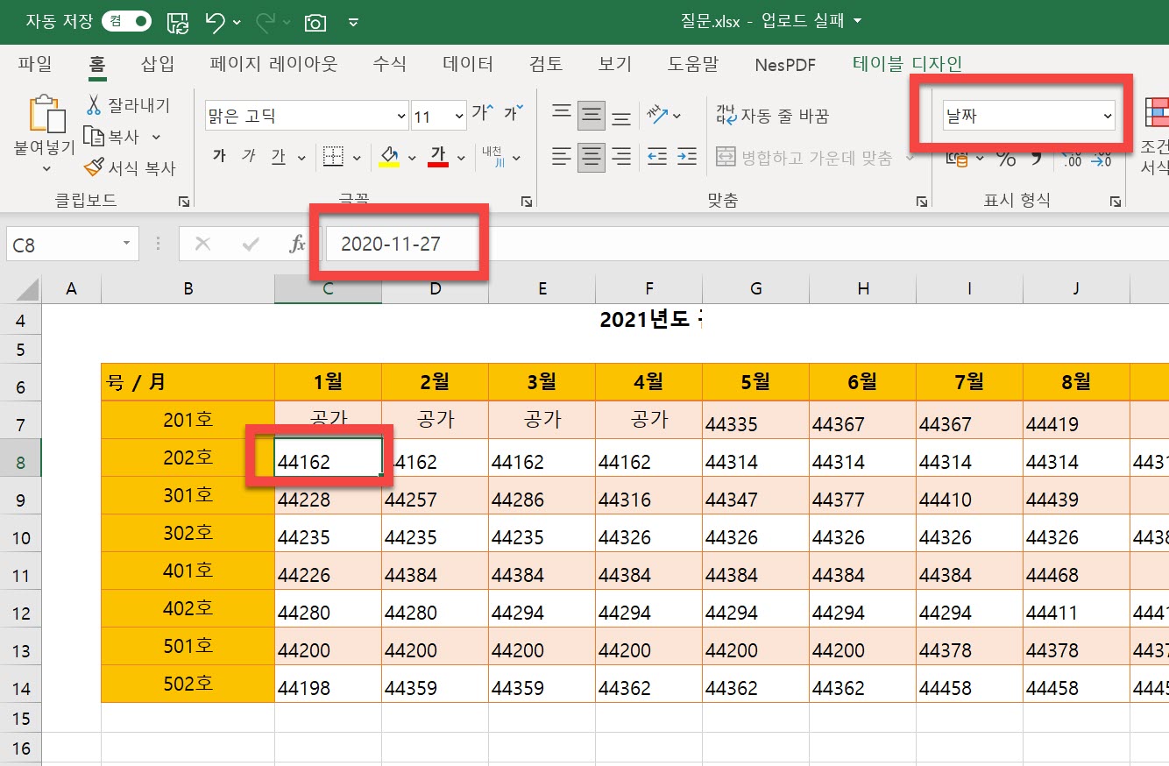This screenshot has height=766, width=1169.
Task: Click the fx insert function icon
Action: 297,245
